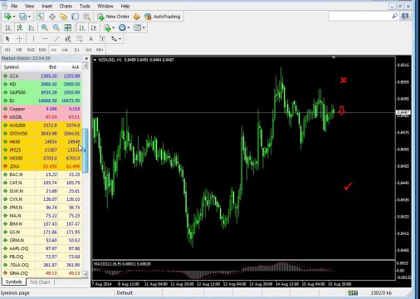Expand the templates dropdown arrow
The height and width of the screenshot is (299, 420).
pyautogui.click(x=144, y=27)
